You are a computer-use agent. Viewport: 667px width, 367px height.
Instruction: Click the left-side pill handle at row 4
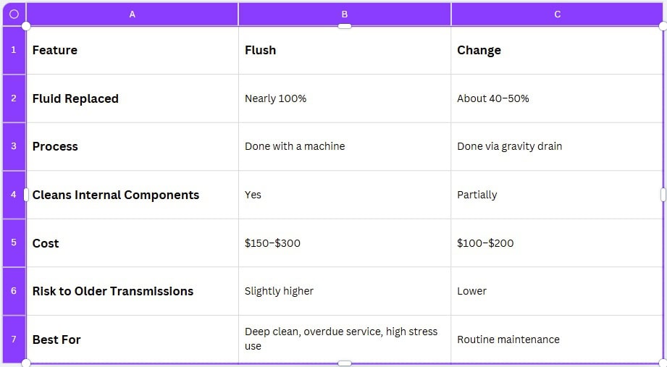click(26, 195)
